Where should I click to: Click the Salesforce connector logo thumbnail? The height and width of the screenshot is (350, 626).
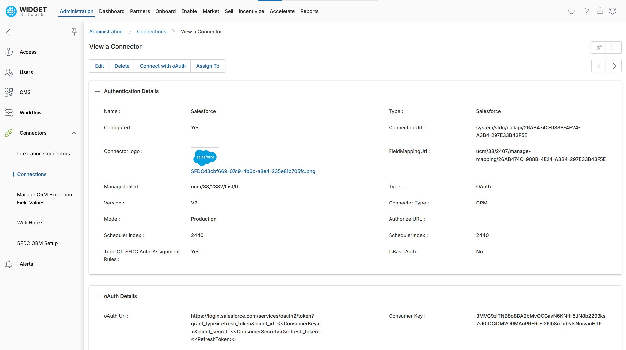(205, 157)
